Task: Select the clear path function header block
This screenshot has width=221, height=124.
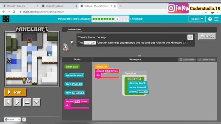Action: point(134,79)
